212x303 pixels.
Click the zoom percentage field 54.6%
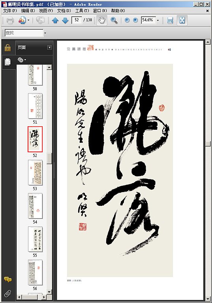point(148,20)
